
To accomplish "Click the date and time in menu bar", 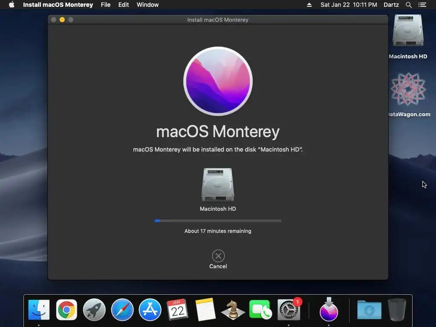I will [x=349, y=5].
